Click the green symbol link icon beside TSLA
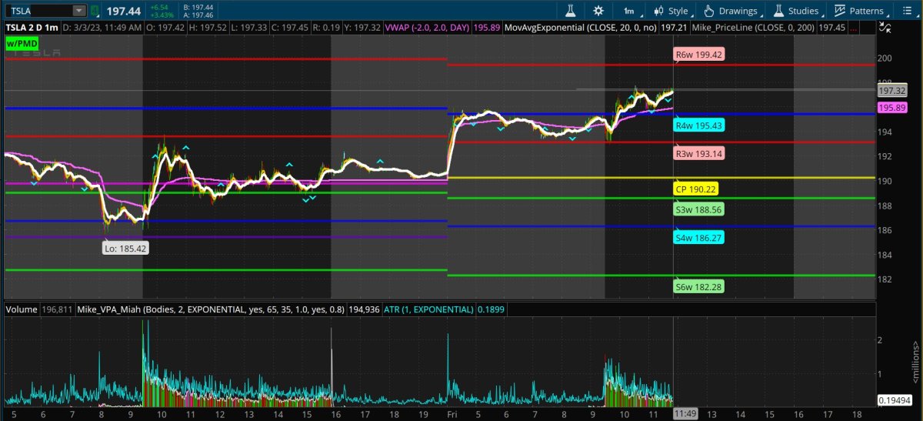 pos(95,11)
